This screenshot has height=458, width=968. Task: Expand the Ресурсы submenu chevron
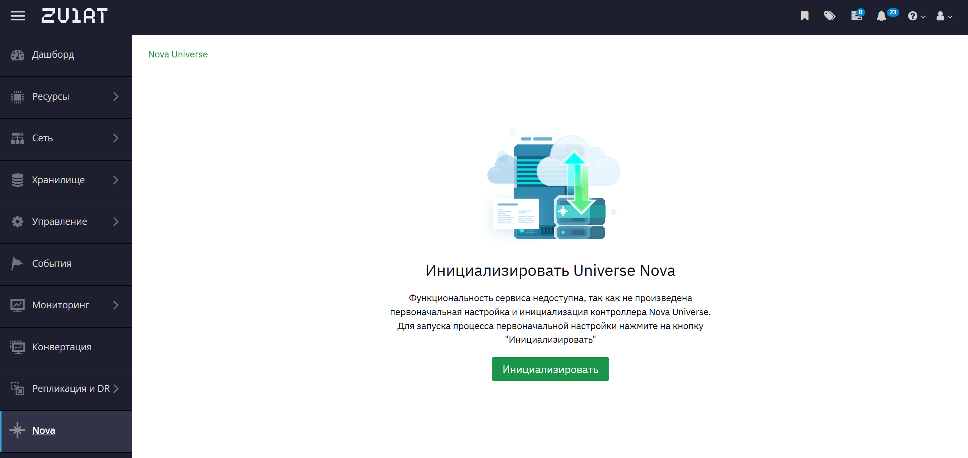pyautogui.click(x=116, y=97)
